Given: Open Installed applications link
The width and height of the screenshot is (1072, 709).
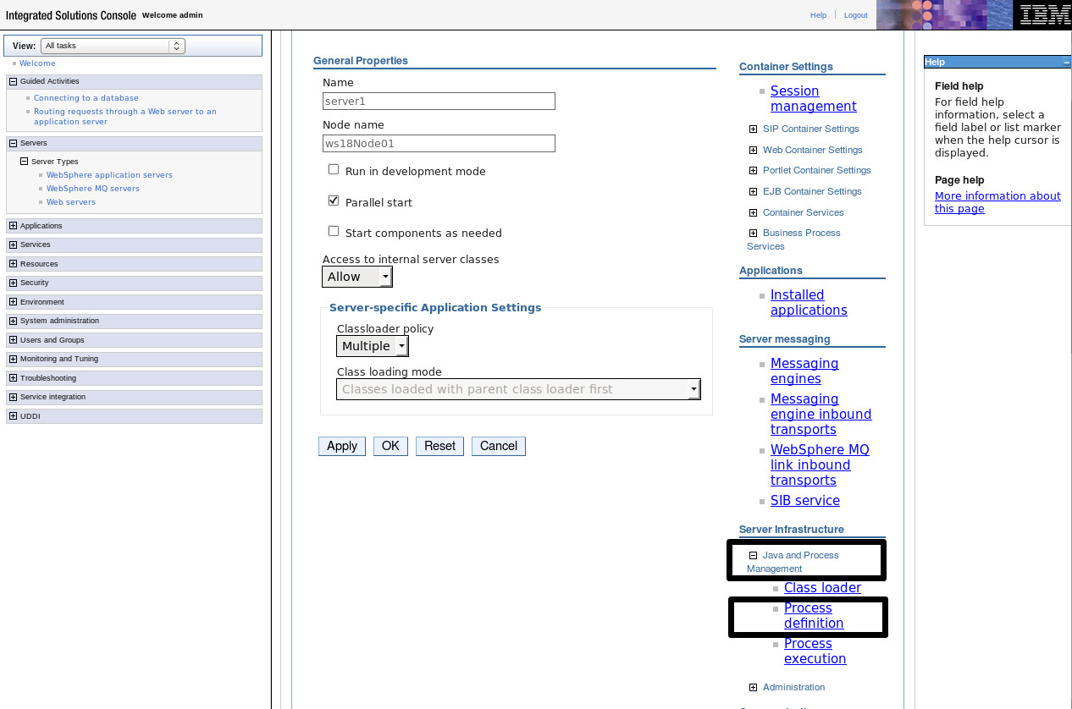Looking at the screenshot, I should [809, 303].
